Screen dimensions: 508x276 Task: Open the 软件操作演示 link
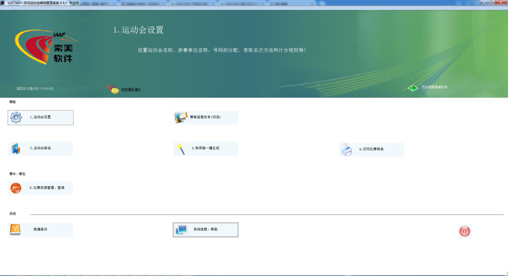[131, 89]
